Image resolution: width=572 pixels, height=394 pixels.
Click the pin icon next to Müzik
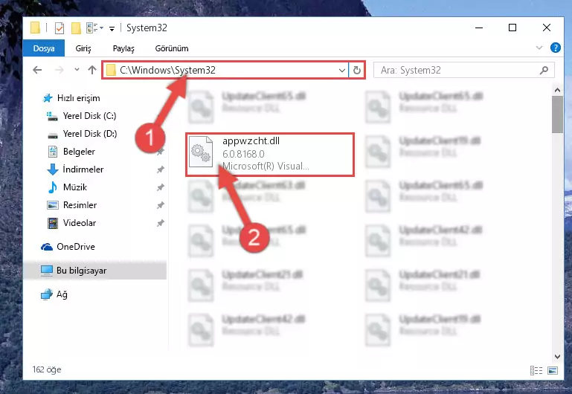[160, 187]
